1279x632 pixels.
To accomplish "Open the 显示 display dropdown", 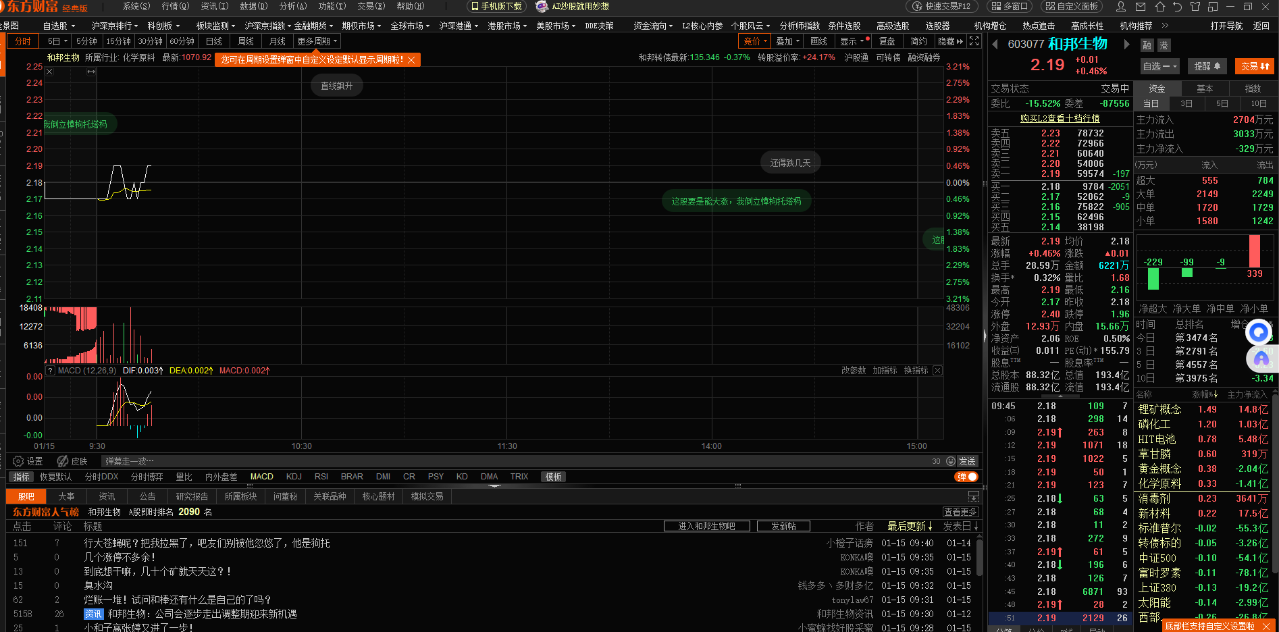I will (x=852, y=41).
